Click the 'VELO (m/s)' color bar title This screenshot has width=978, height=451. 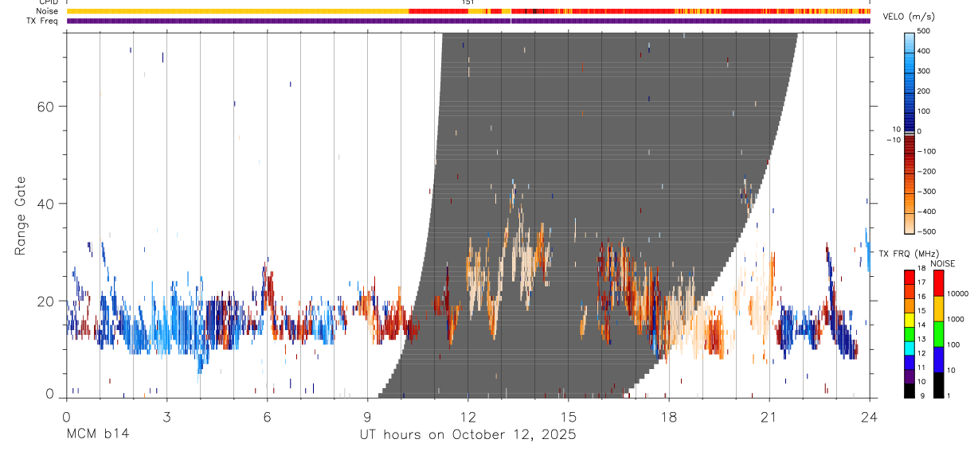pos(910,17)
